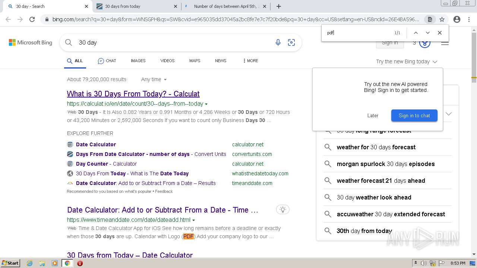Screen dimensions: 477x268
Task: Switch to the IMAGES tab
Action: [x=138, y=61]
